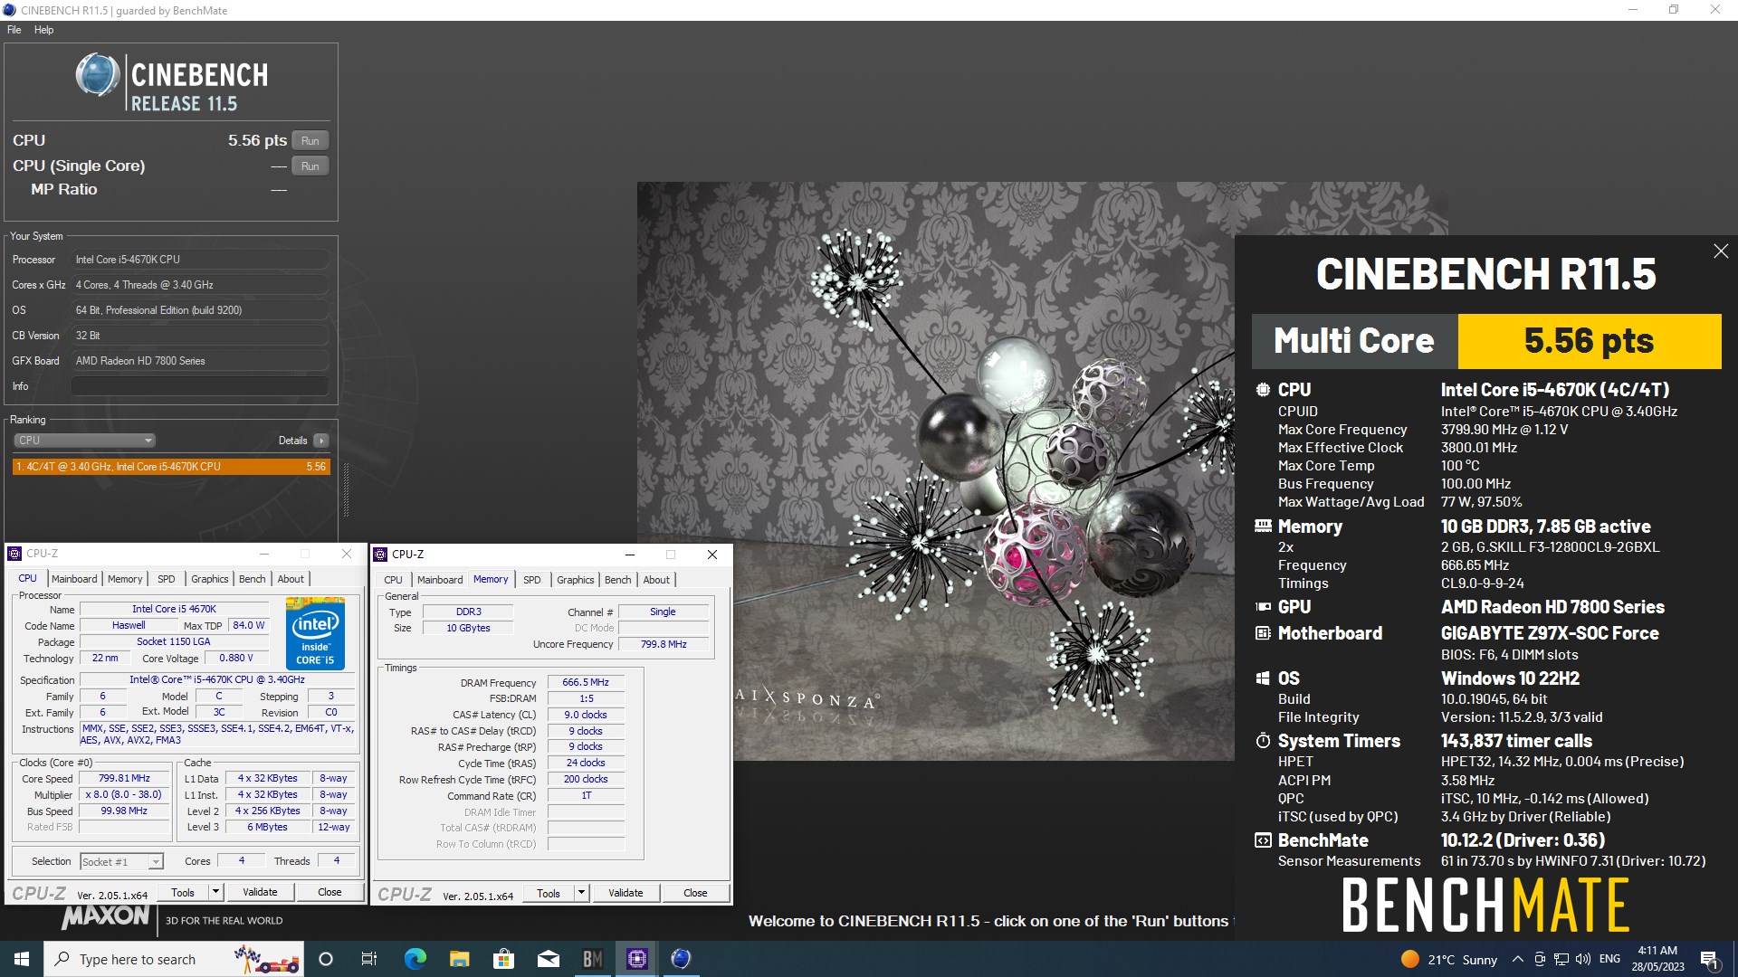Viewport: 1738px width, 977px height.
Task: Run the CPU (Single Core) benchmark
Action: [x=310, y=166]
